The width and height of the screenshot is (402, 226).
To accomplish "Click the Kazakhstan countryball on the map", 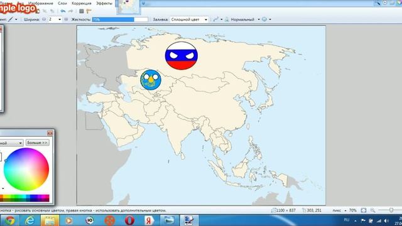I will pyautogui.click(x=151, y=80).
